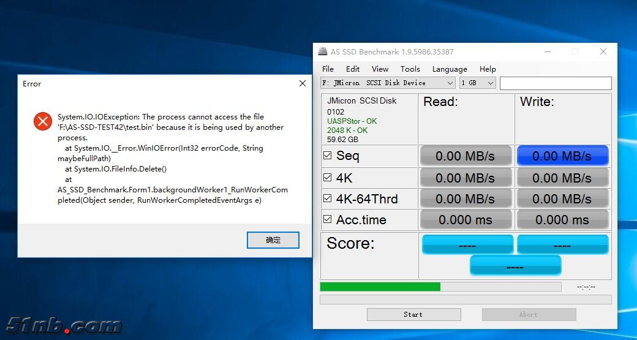Uncheck the Seq test checkbox

tap(328, 156)
